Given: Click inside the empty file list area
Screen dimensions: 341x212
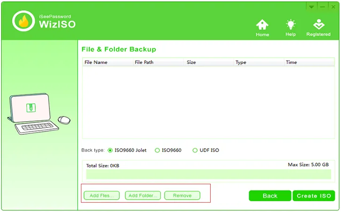Looking at the screenshot, I should tap(208, 101).
